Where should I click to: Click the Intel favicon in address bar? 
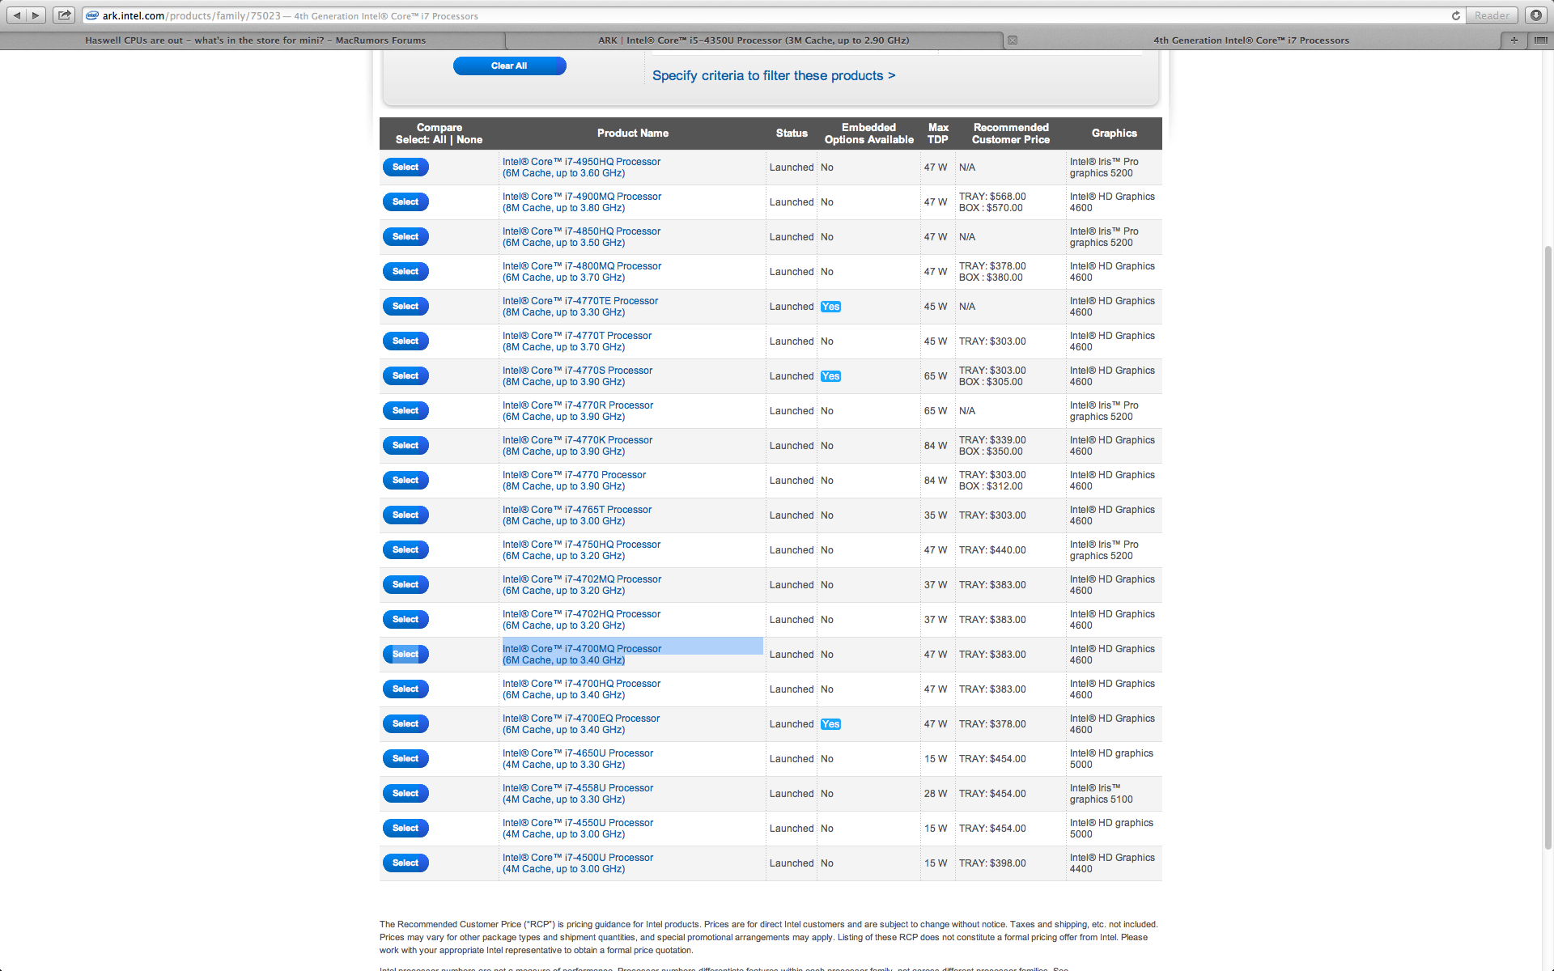coord(92,15)
